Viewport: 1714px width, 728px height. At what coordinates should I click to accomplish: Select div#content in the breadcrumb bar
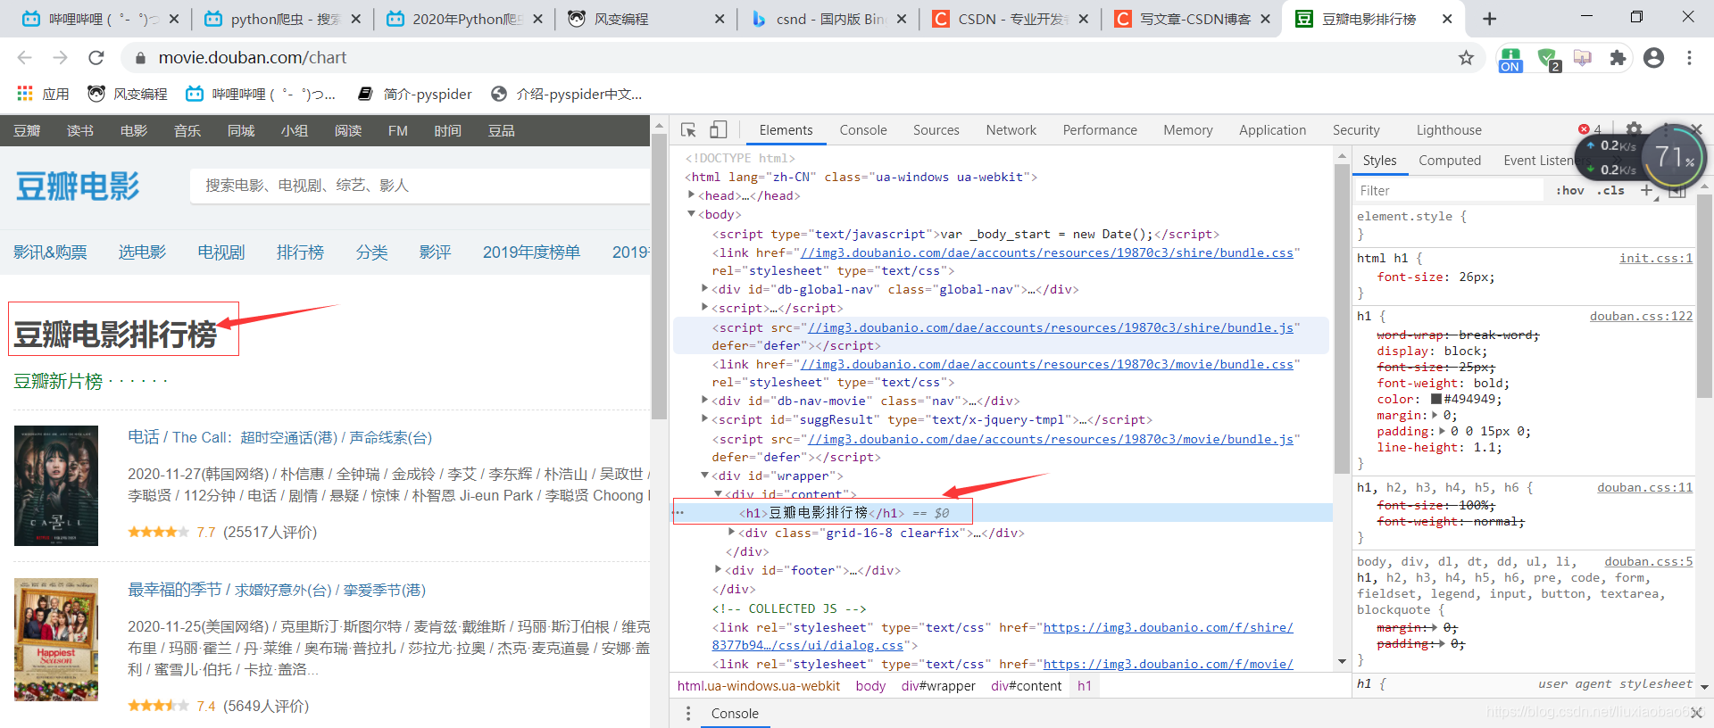(1026, 686)
